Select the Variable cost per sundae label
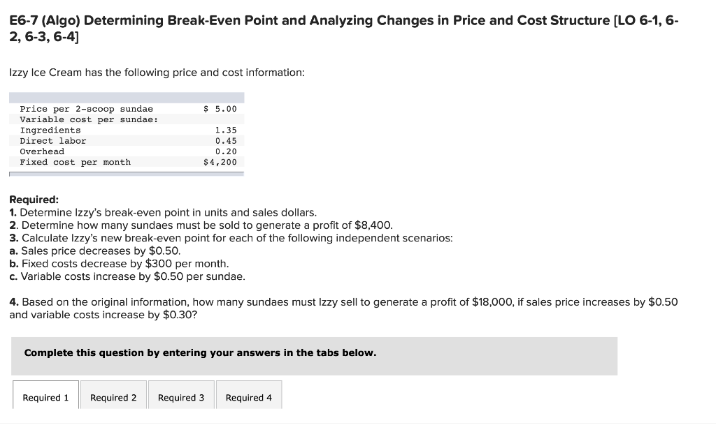The height and width of the screenshot is (425, 716). [87, 119]
